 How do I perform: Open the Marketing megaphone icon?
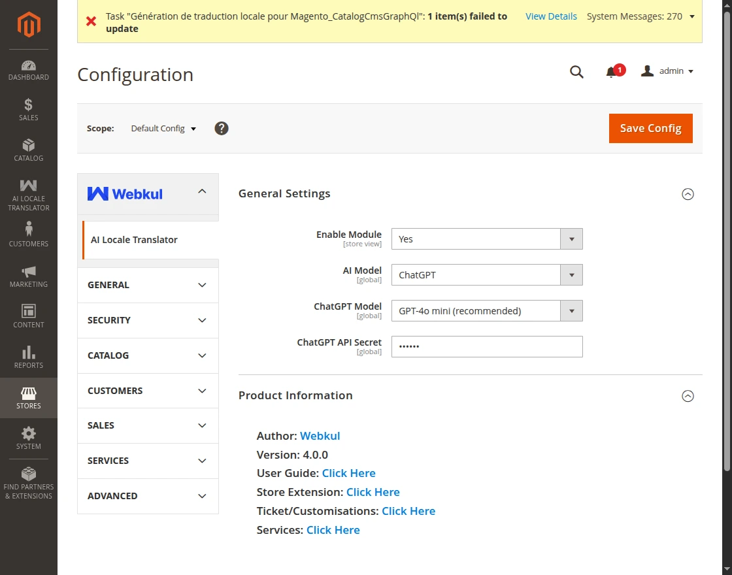[x=28, y=276]
